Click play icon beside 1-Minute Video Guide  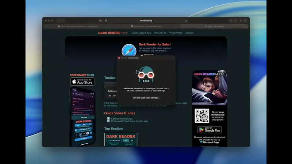pyautogui.click(x=108, y=118)
